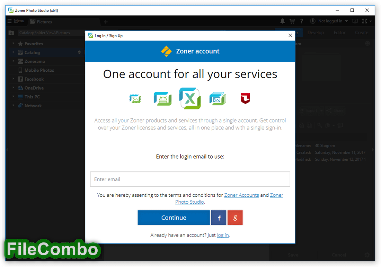
Task: Click the Continue button
Action: (174, 218)
